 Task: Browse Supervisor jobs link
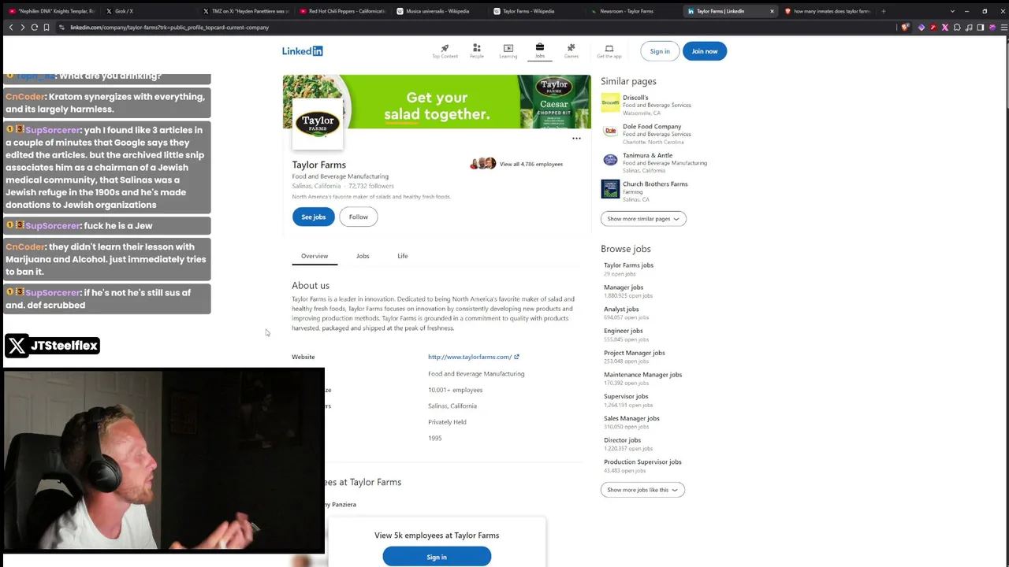point(626,397)
